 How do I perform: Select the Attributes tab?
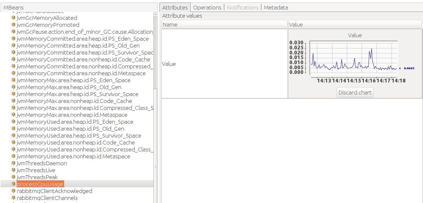point(175,7)
